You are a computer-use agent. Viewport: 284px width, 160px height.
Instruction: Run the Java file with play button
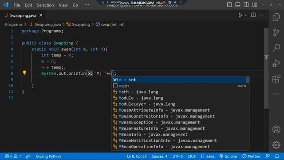tap(240, 15)
